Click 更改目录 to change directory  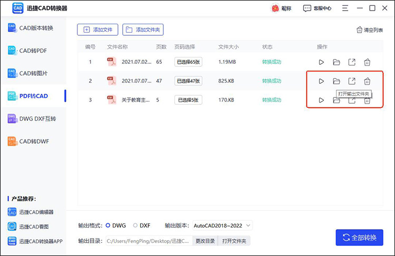click(205, 241)
